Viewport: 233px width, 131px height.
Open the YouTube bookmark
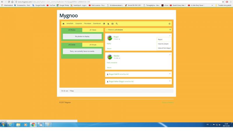coord(51,5)
